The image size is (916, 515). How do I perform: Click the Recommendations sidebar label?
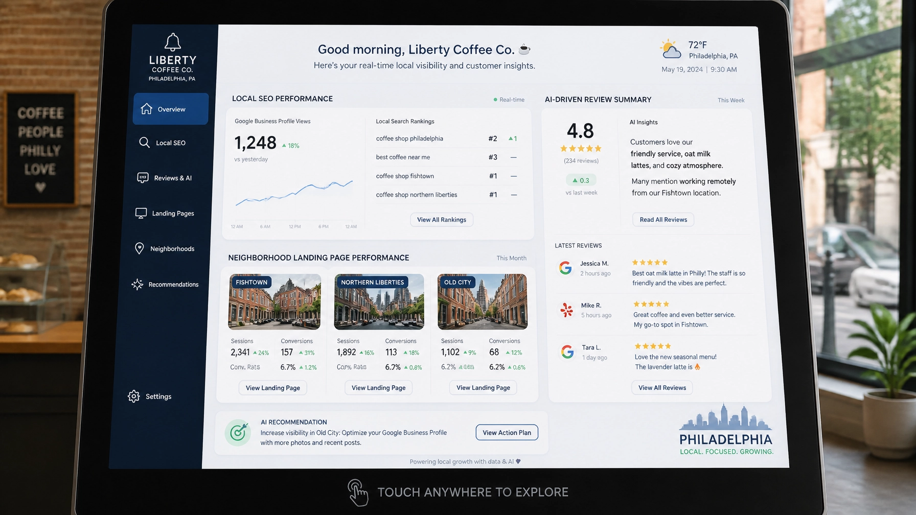point(174,285)
